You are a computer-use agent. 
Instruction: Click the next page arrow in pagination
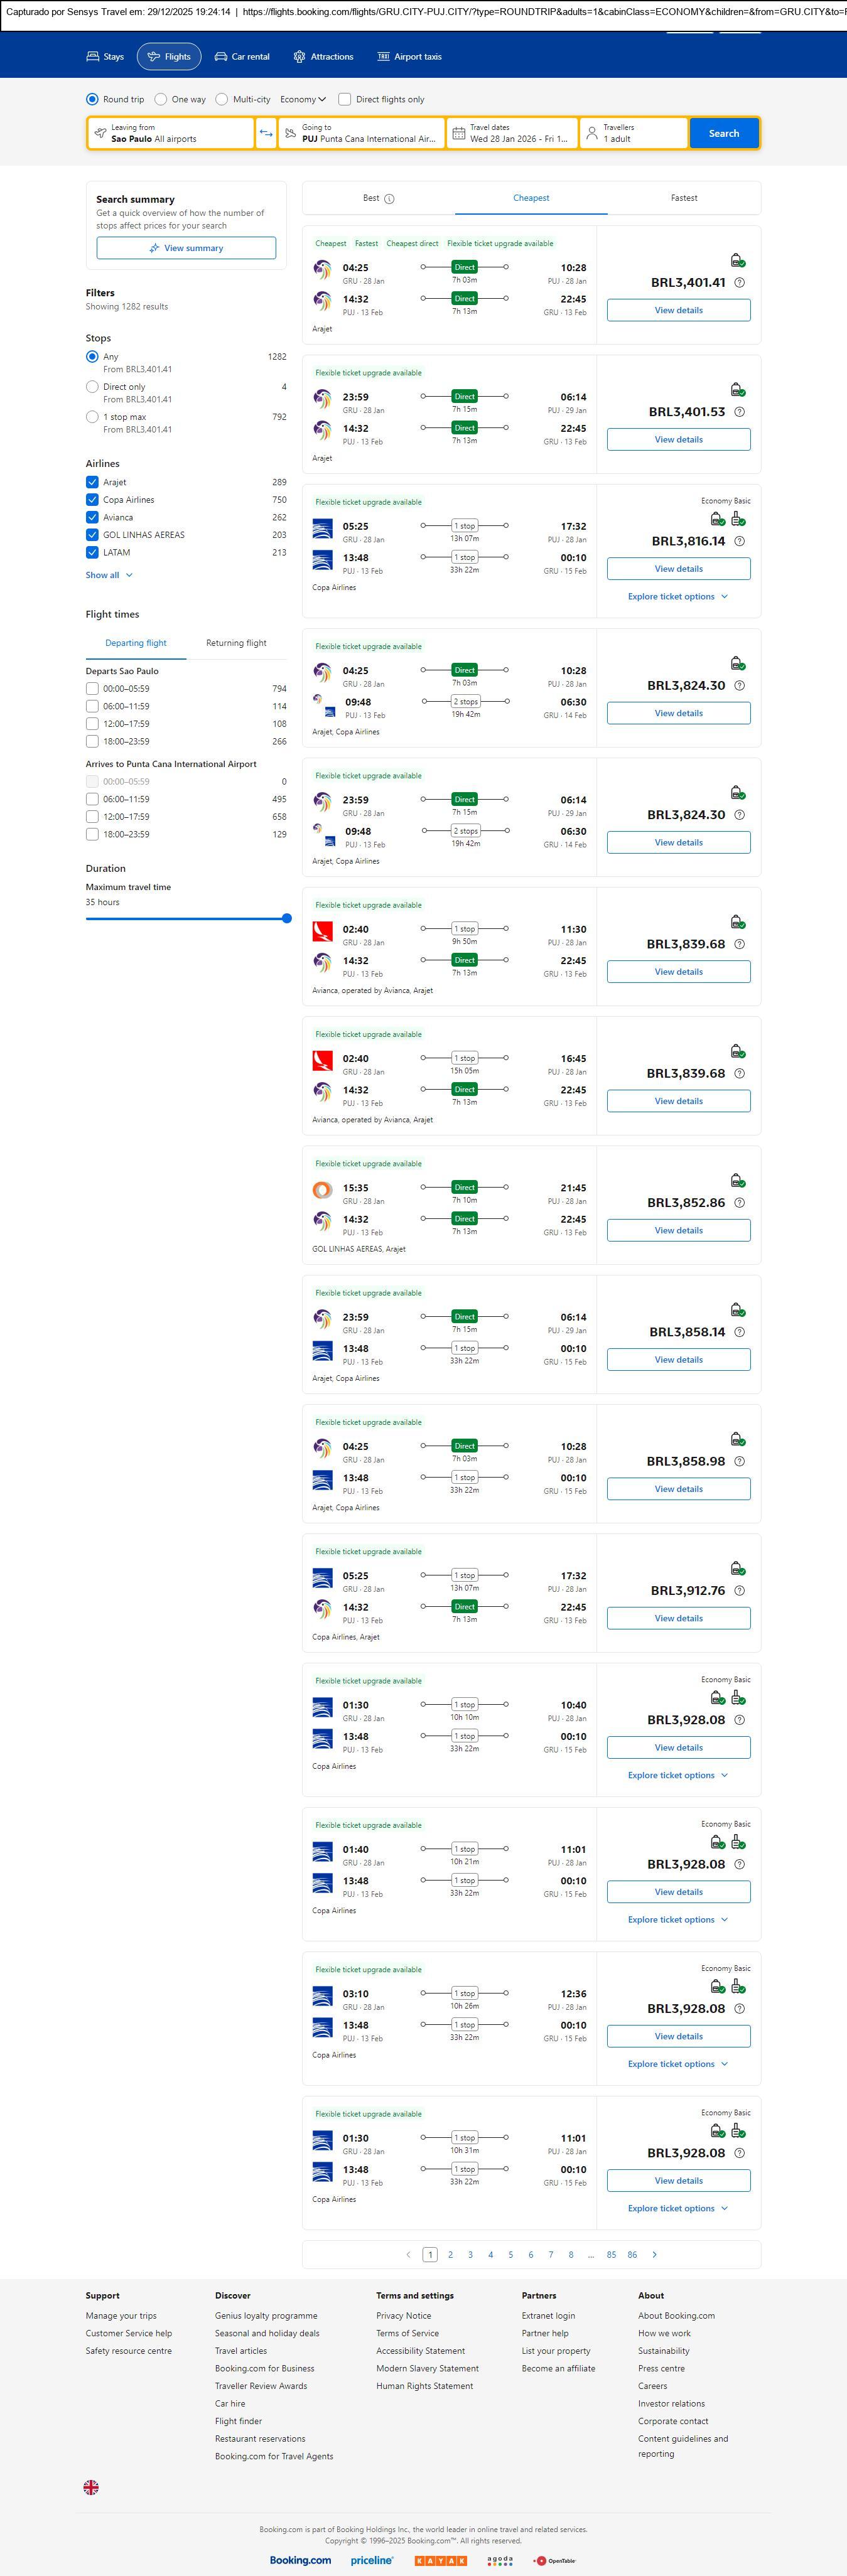655,2254
